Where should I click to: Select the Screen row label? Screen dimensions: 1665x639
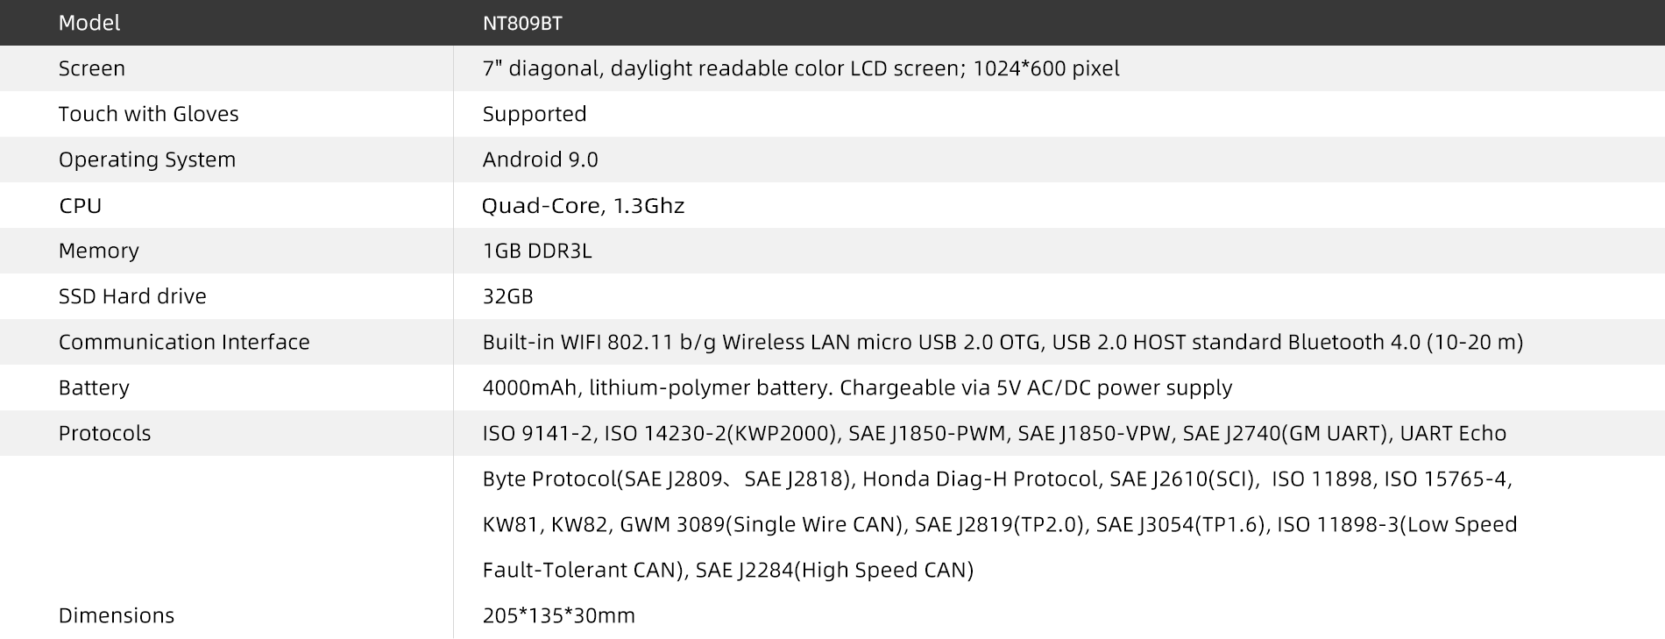coord(92,68)
